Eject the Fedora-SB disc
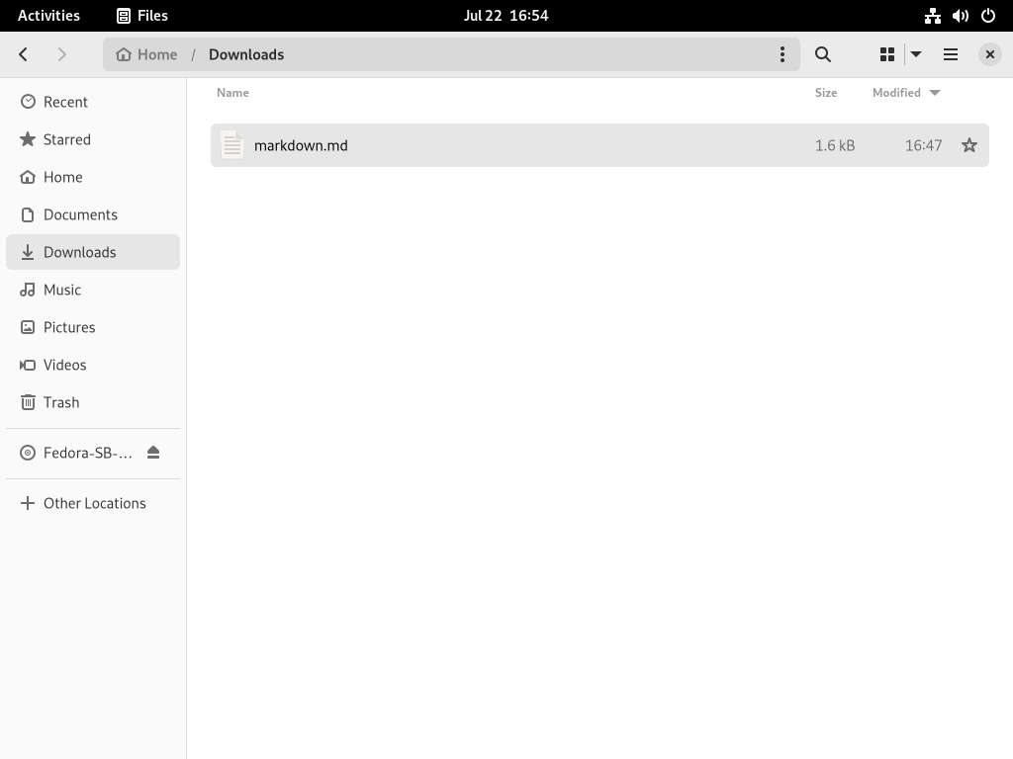 (153, 453)
